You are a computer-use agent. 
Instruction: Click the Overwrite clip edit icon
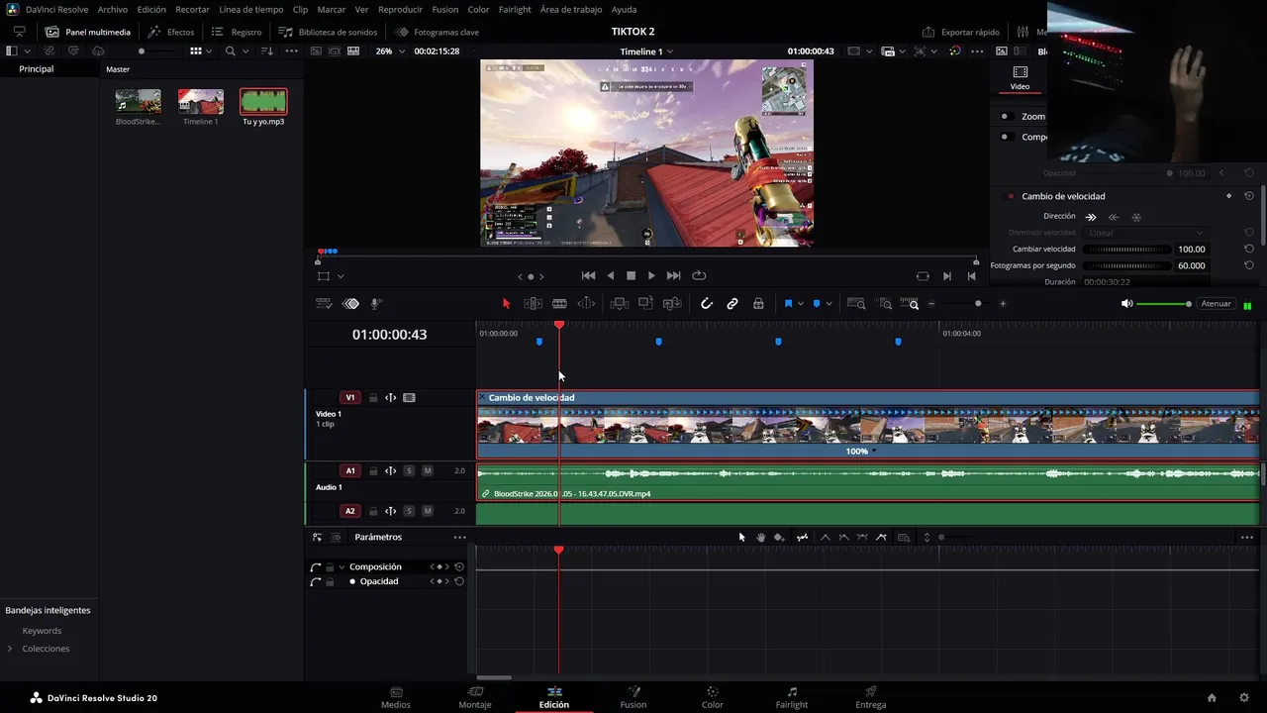(646, 304)
